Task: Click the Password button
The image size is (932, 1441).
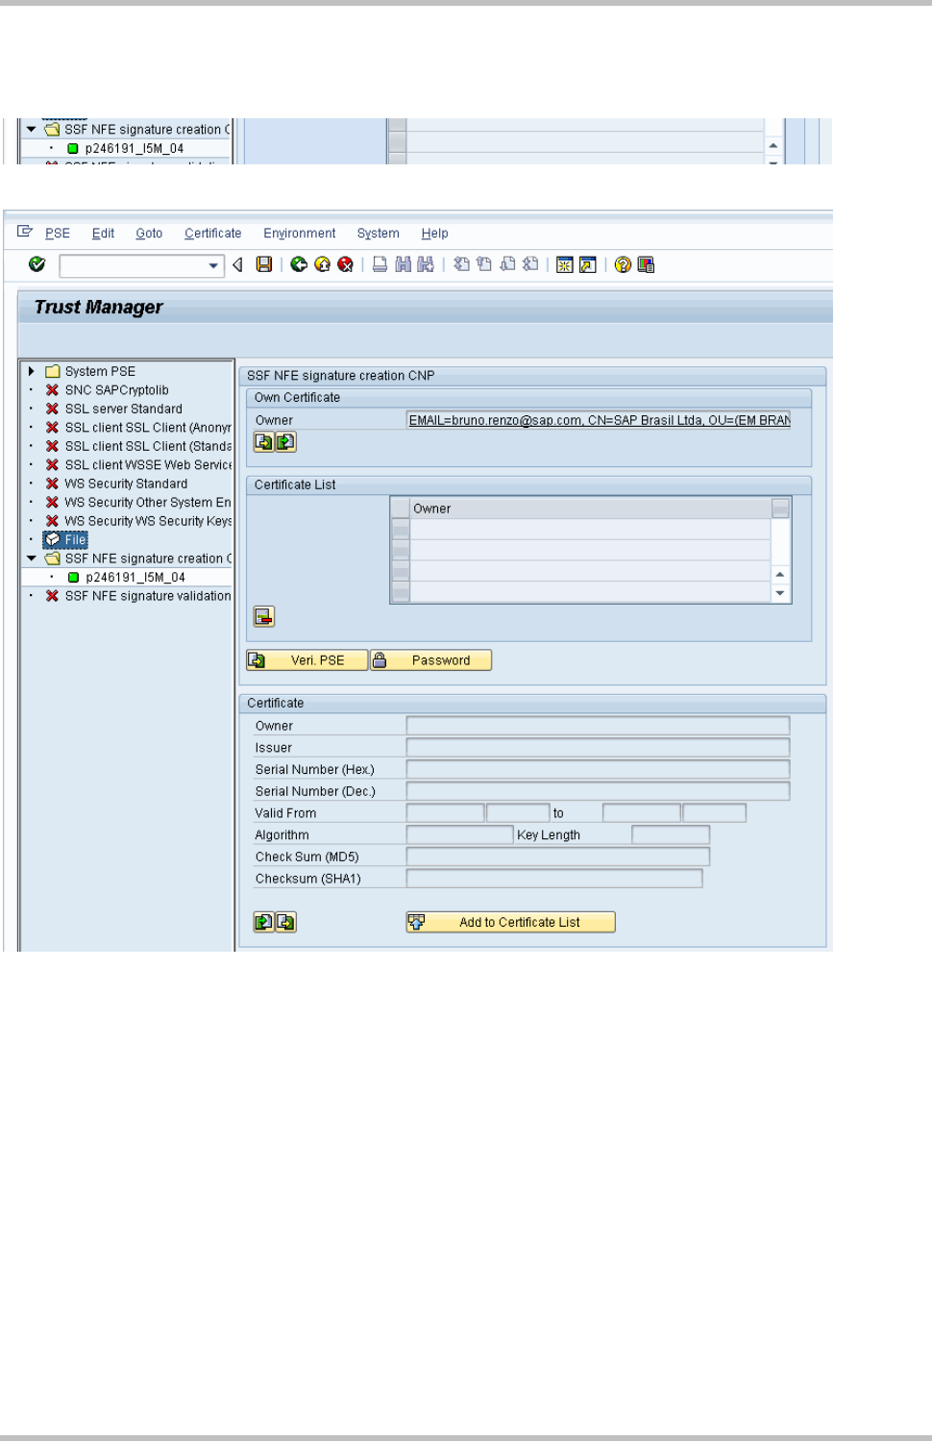Action: (x=431, y=660)
